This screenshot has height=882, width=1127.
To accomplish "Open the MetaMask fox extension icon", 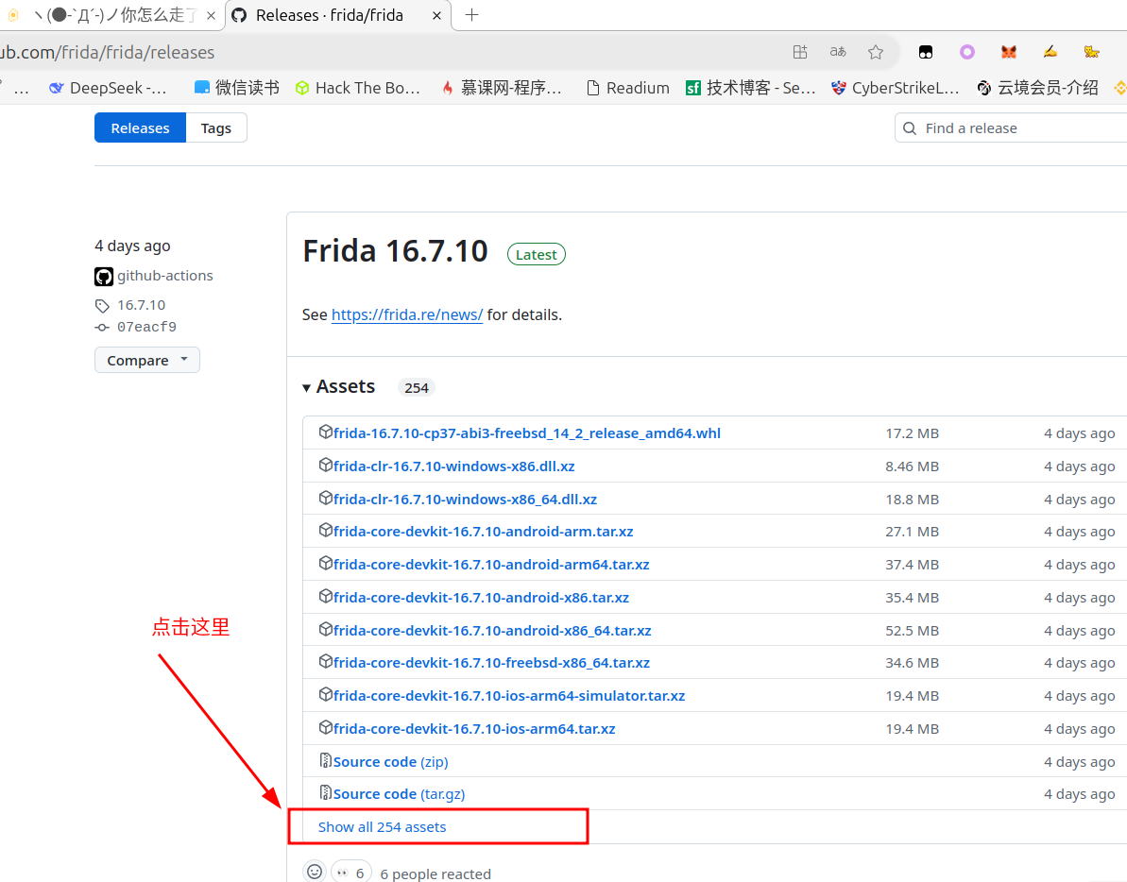I will (1009, 52).
